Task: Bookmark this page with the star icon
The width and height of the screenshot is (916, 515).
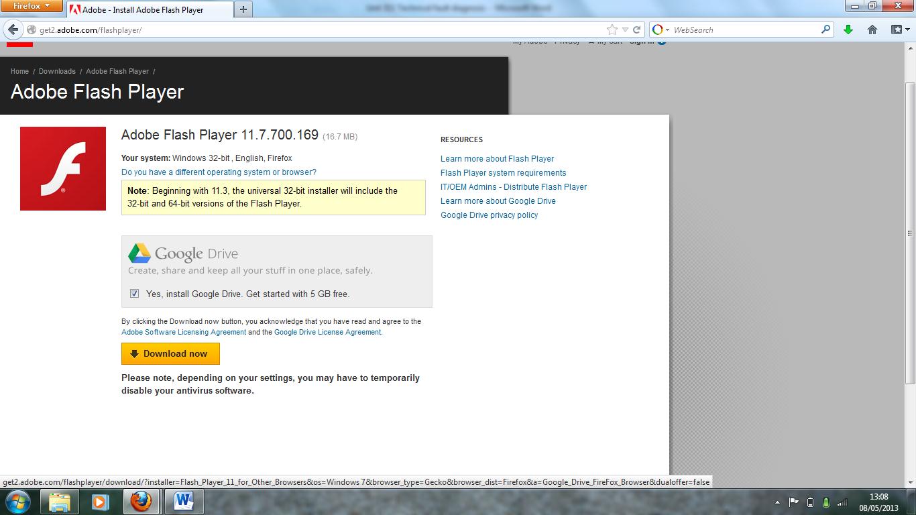Action: click(x=612, y=30)
